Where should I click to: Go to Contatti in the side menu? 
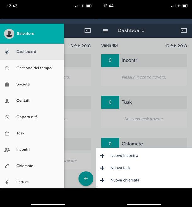[32, 101]
